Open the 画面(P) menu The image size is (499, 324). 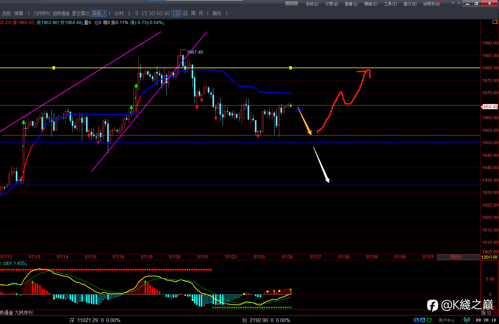(x=371, y=4)
